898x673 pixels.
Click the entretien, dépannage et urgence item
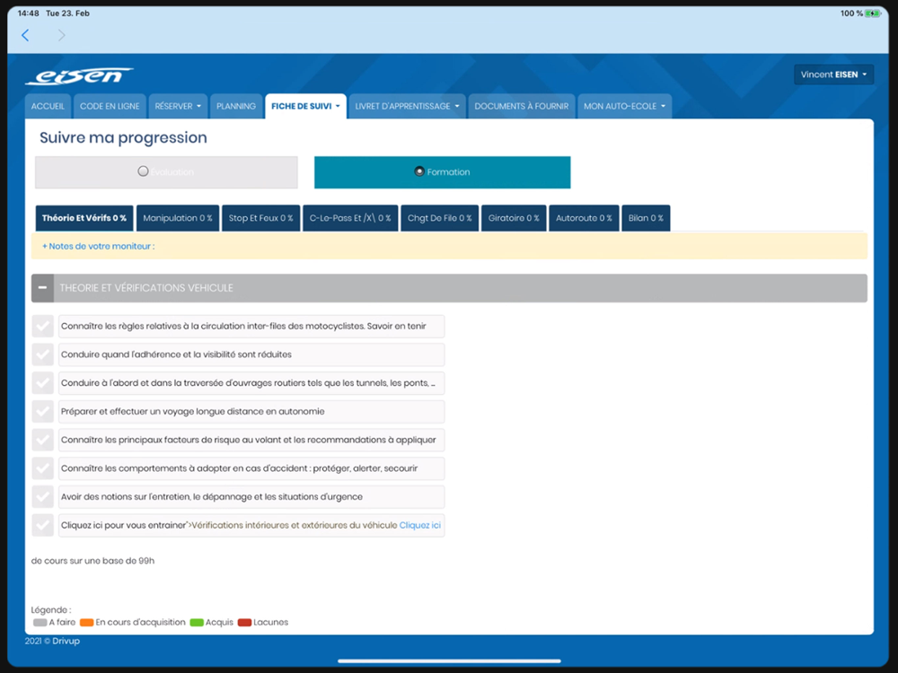pyautogui.click(x=251, y=497)
